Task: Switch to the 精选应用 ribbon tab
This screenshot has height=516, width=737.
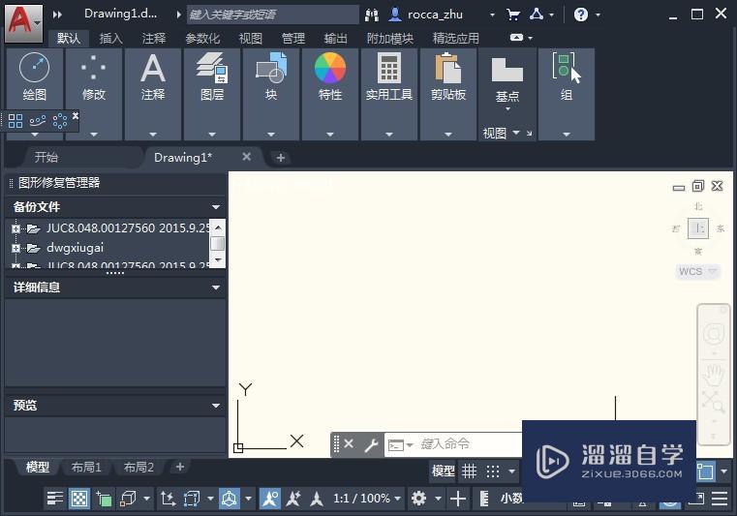Action: click(455, 38)
